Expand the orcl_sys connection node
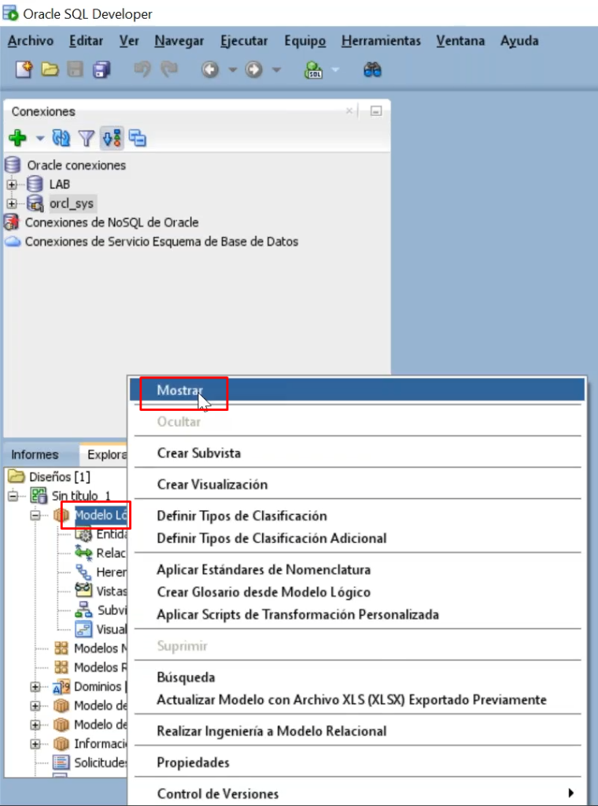Screen dimensions: 598x806 coord(13,204)
